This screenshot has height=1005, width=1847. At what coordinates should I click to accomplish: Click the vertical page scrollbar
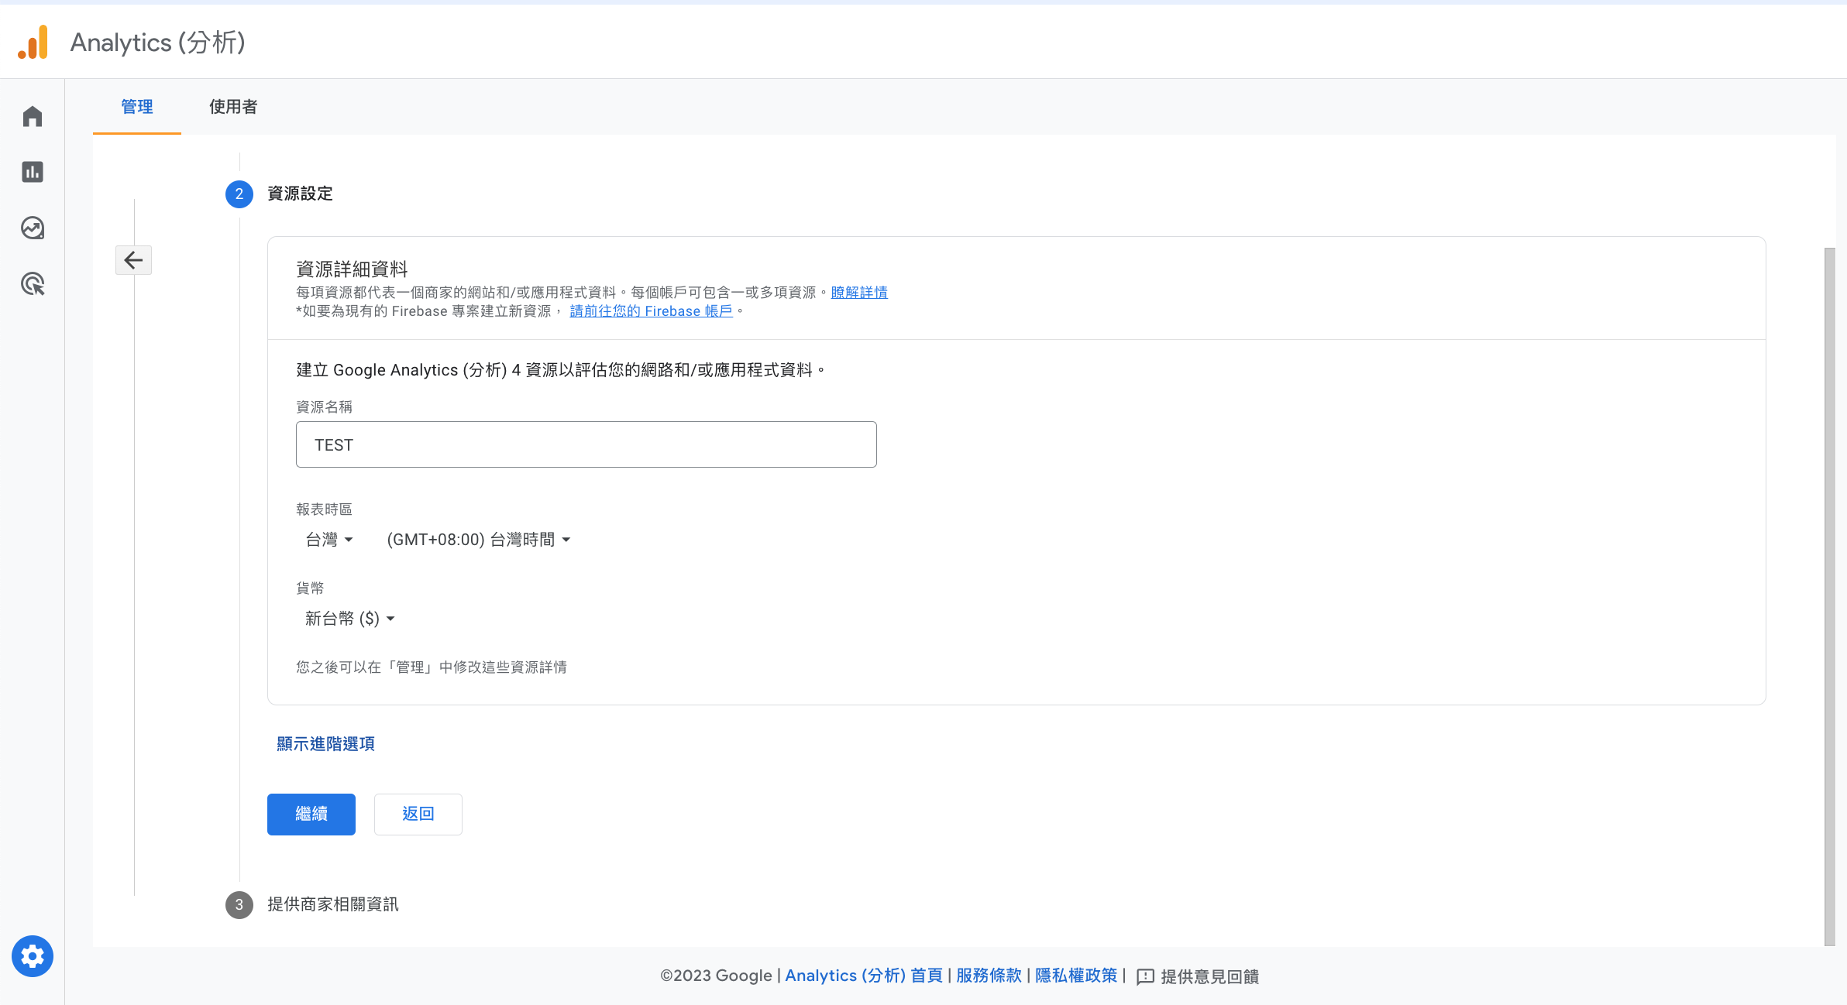[x=1829, y=596]
